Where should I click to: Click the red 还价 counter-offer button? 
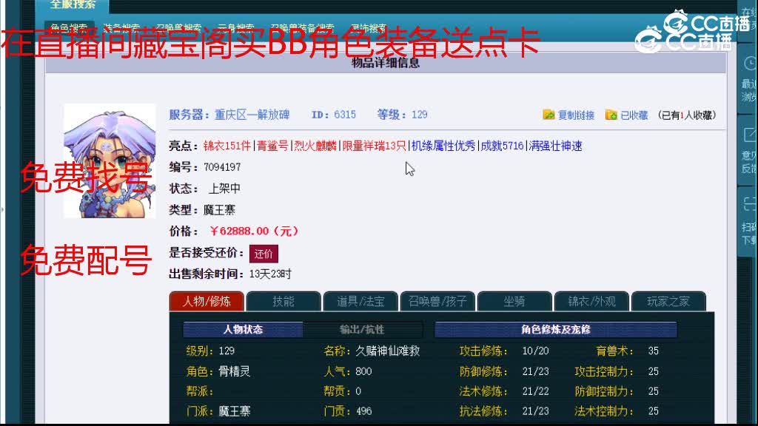tap(265, 253)
